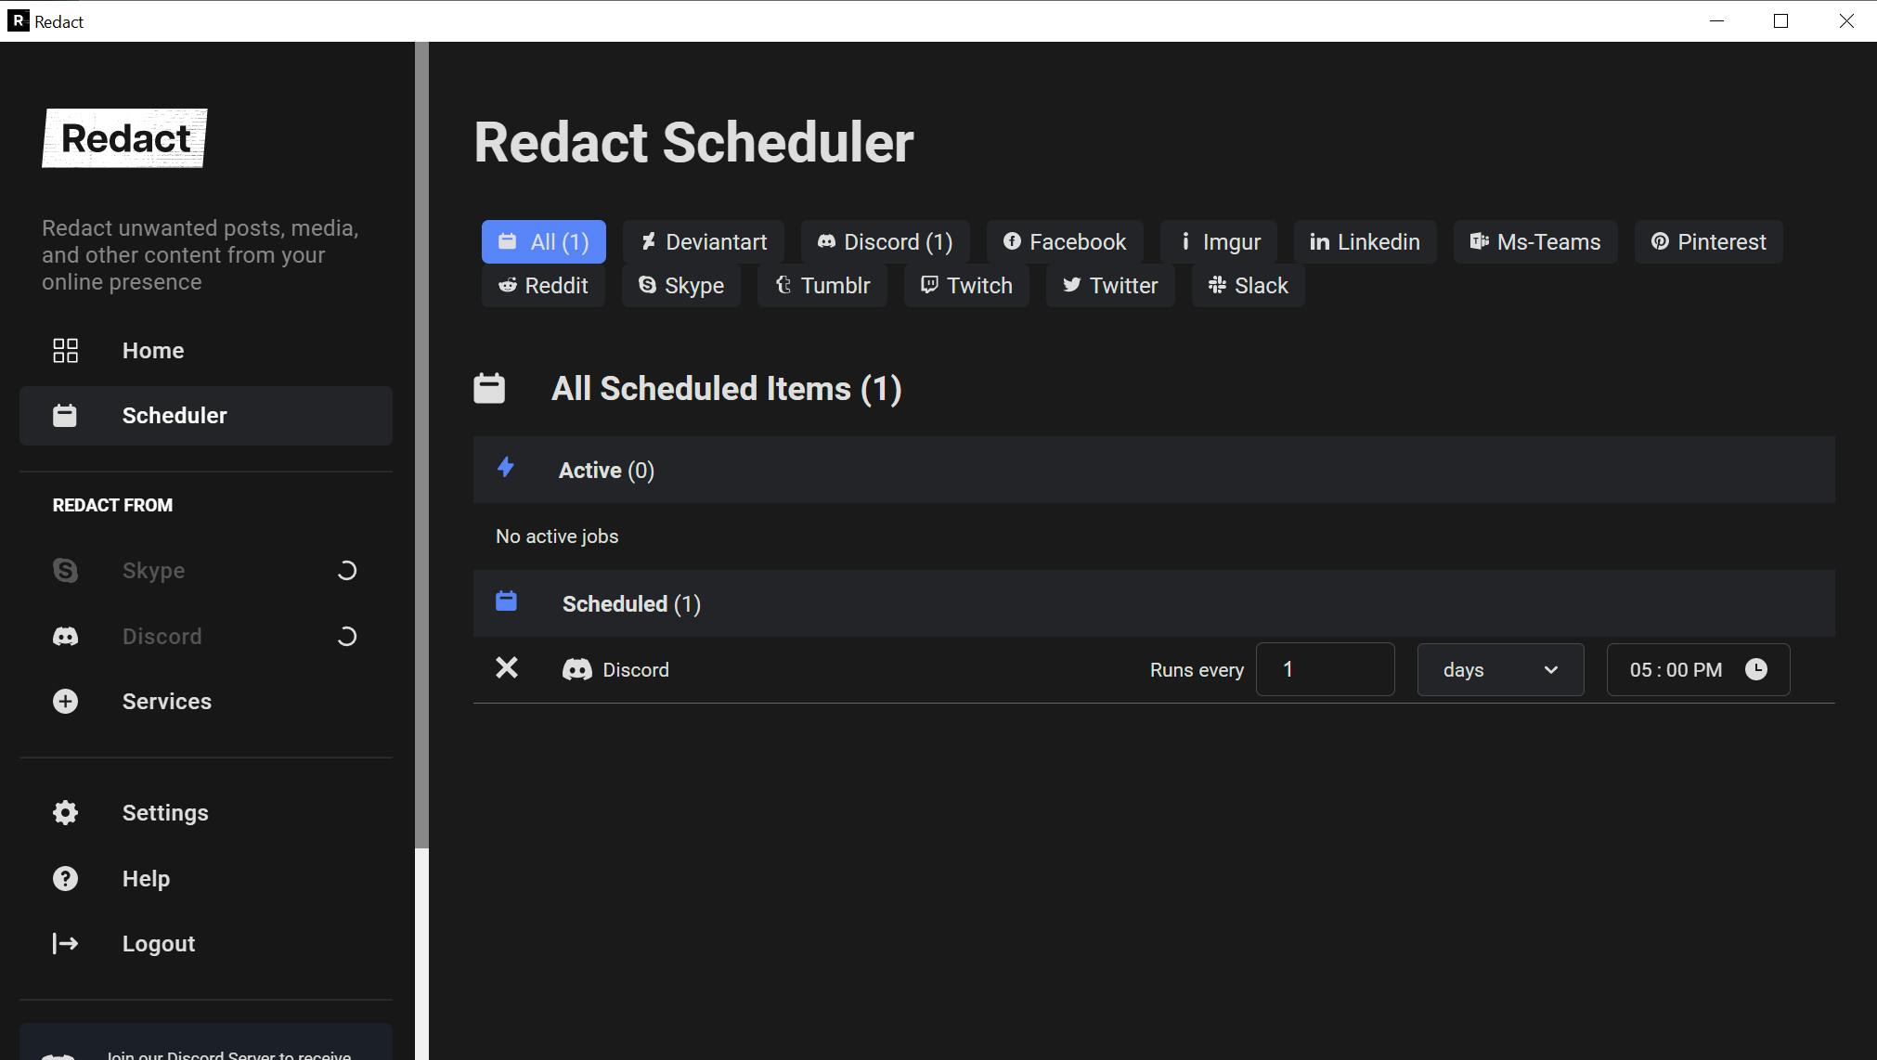Filter scheduler by Ms-Teams
1877x1060 pixels.
[x=1535, y=242]
